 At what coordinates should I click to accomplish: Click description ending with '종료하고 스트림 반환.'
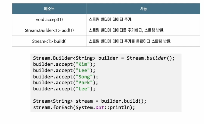[130, 41]
